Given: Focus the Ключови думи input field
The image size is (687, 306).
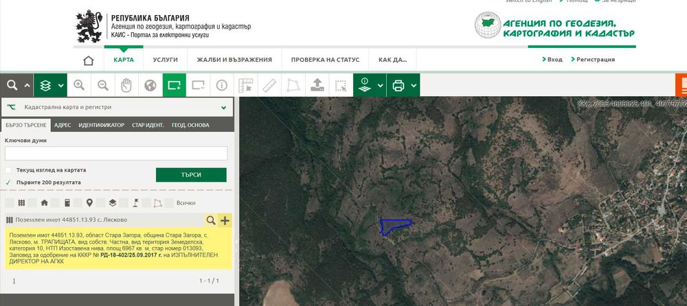Looking at the screenshot, I should pos(116,153).
